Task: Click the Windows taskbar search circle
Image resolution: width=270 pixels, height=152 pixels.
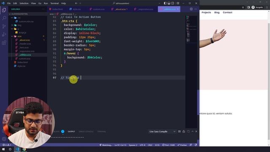Action: [x=10, y=149]
